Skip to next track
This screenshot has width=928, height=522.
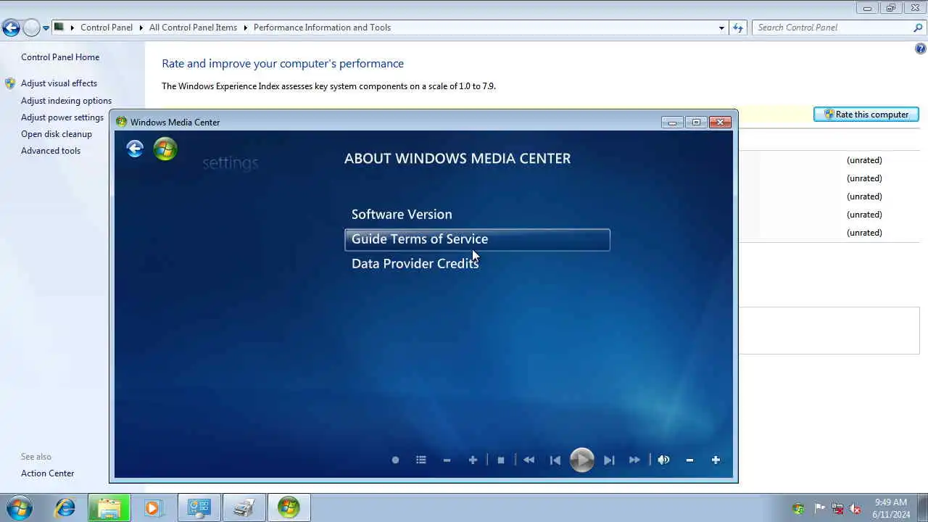[609, 460]
